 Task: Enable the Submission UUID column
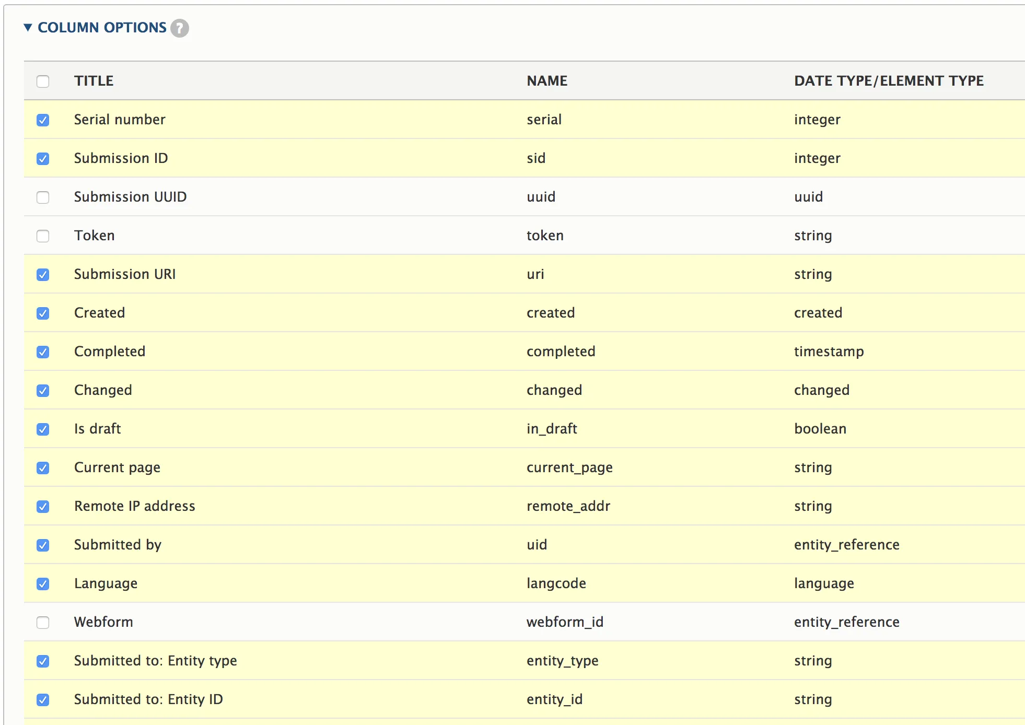43,197
